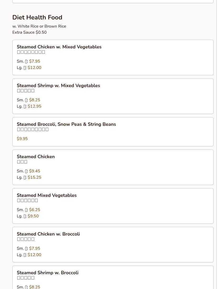Screen dimensions: 222x289
Task: Click the Extra Sauce $0.50 note
Action: [x=29, y=32]
